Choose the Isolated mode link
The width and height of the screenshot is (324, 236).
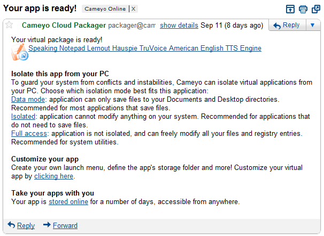click(23, 117)
